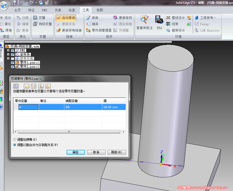
Task: Click the first orange measure icon in dialog
Action: pos(26,86)
